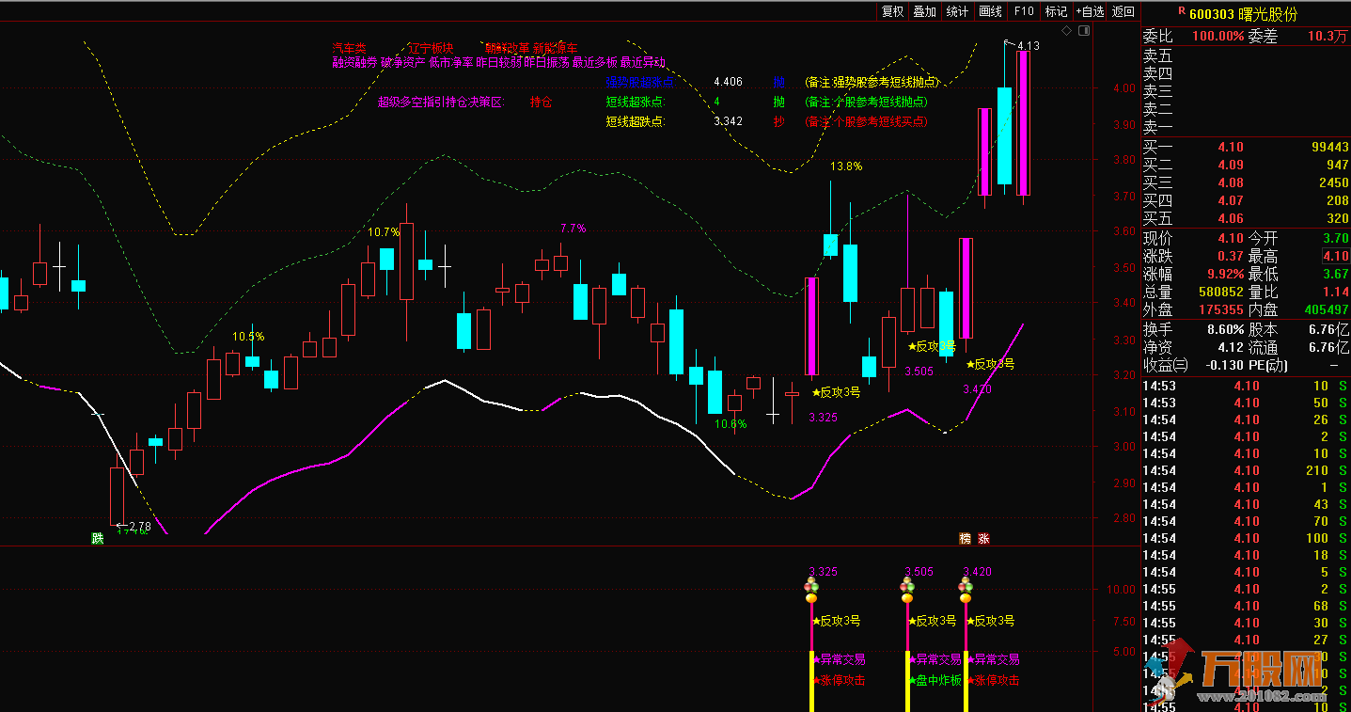Click the 标记 mark button

(1056, 11)
